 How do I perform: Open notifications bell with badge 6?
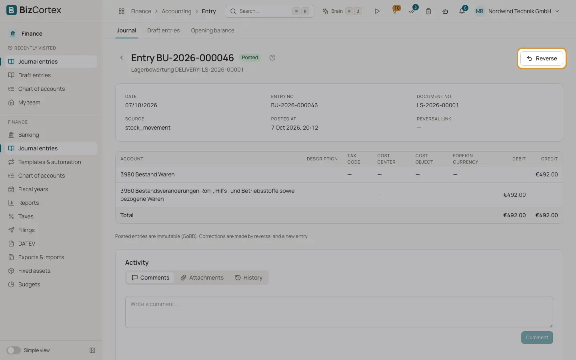coord(462,11)
